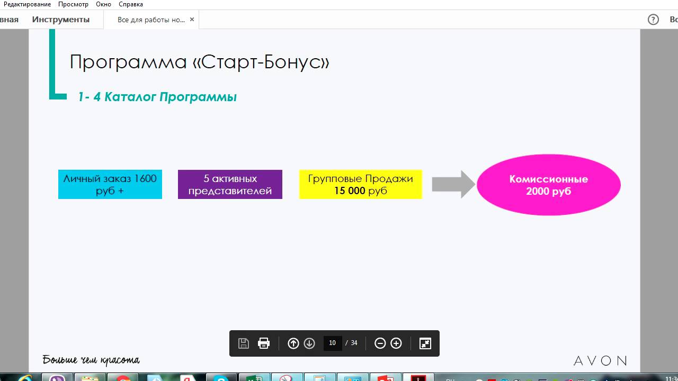Save the file from the floating toolbar
The width and height of the screenshot is (678, 381).
point(244,343)
